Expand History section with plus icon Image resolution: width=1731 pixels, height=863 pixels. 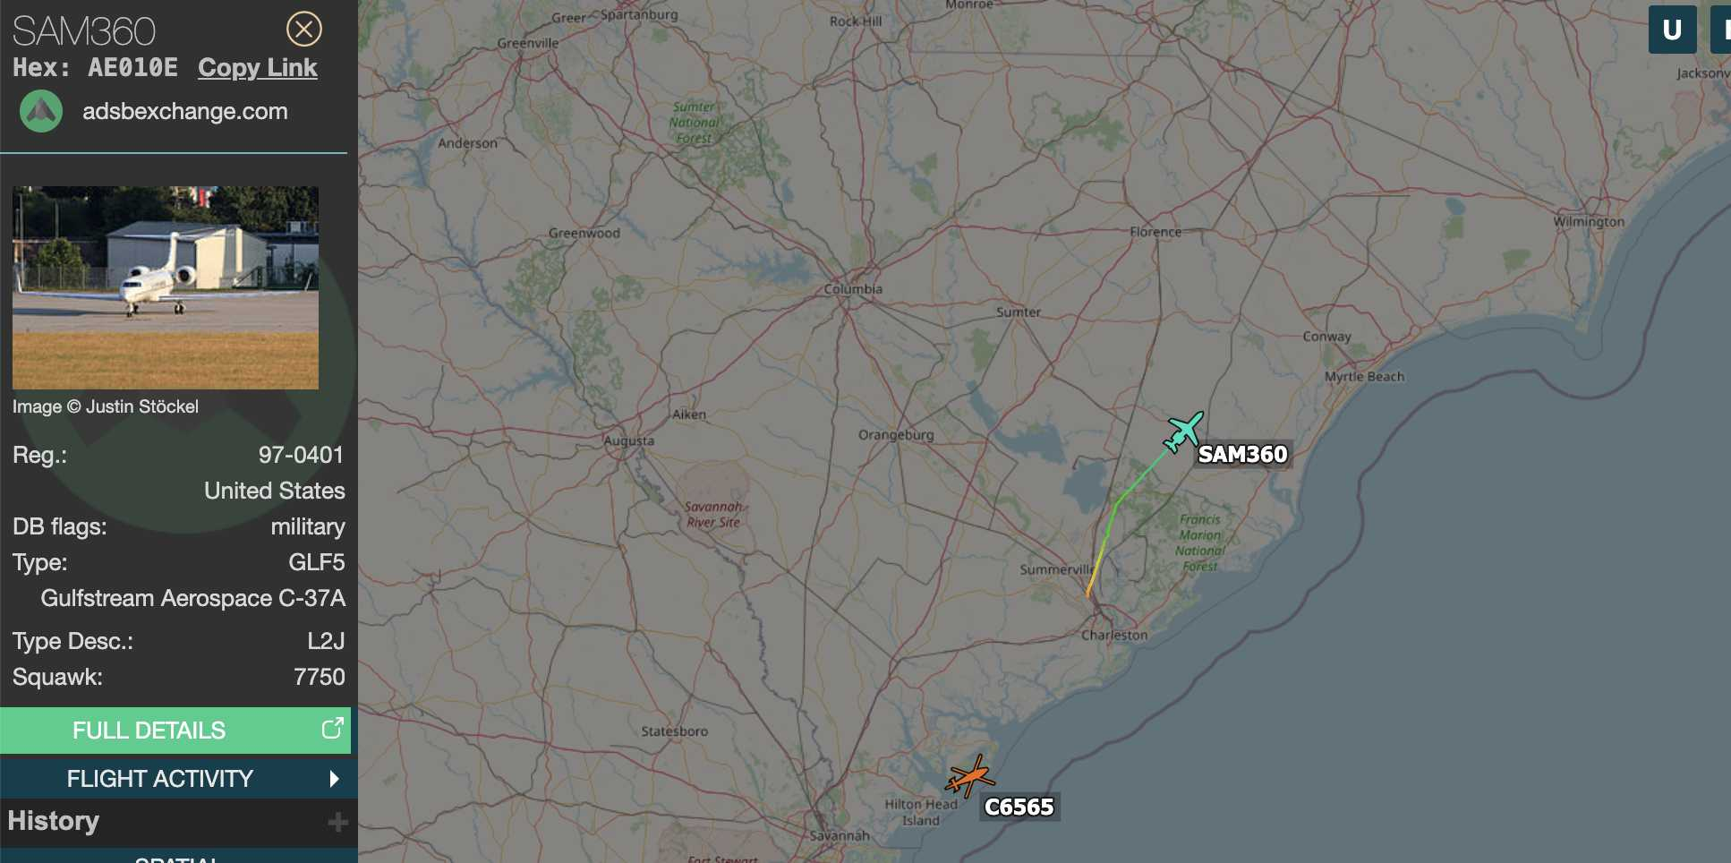[337, 822]
